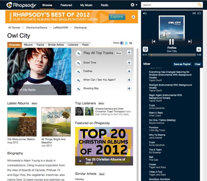Share by email icon
207x181 pixels.
coord(131,43)
